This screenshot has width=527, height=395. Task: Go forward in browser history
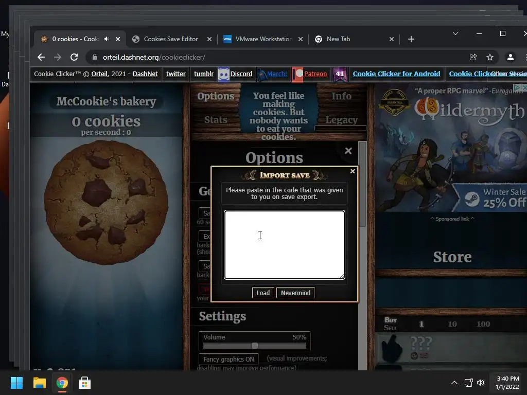point(58,57)
